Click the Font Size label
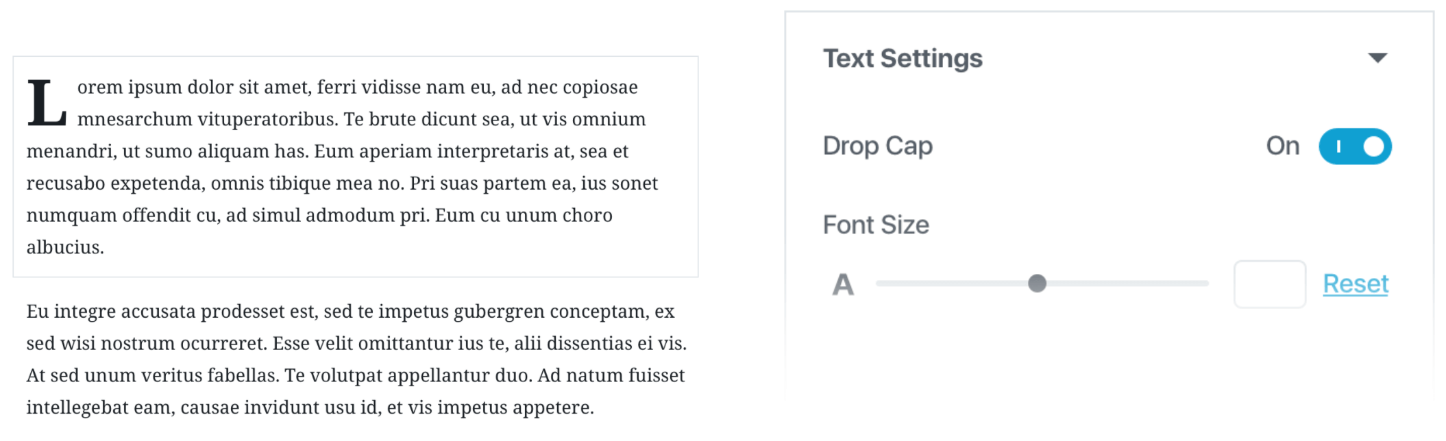1446x441 pixels. (x=876, y=225)
